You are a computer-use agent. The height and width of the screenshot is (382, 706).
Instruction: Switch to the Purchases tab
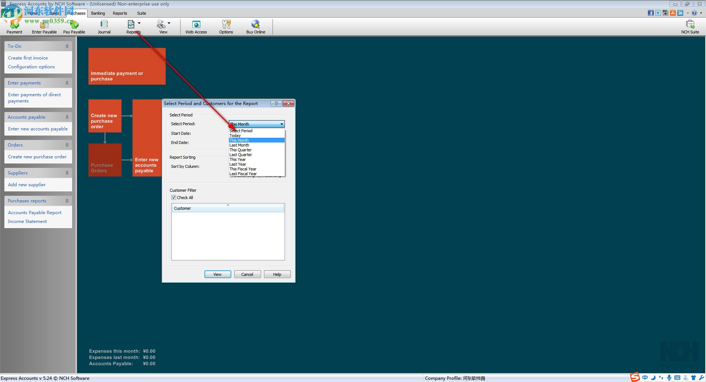76,13
